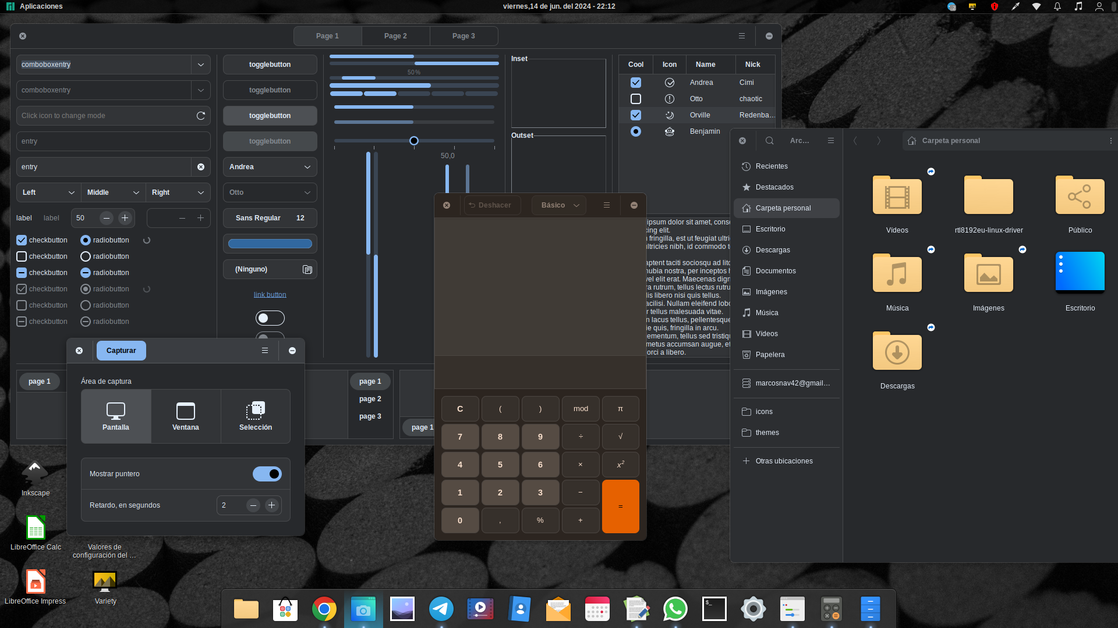1118x628 pixels.
Task: Select Pantalla capture area
Action: (x=116, y=416)
